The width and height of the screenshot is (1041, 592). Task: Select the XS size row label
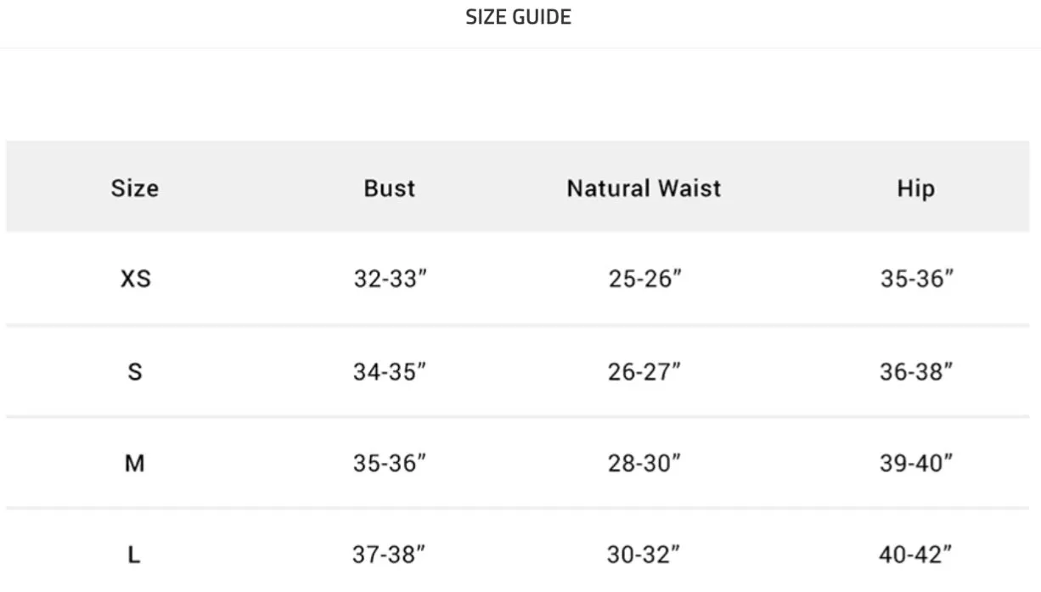point(135,279)
